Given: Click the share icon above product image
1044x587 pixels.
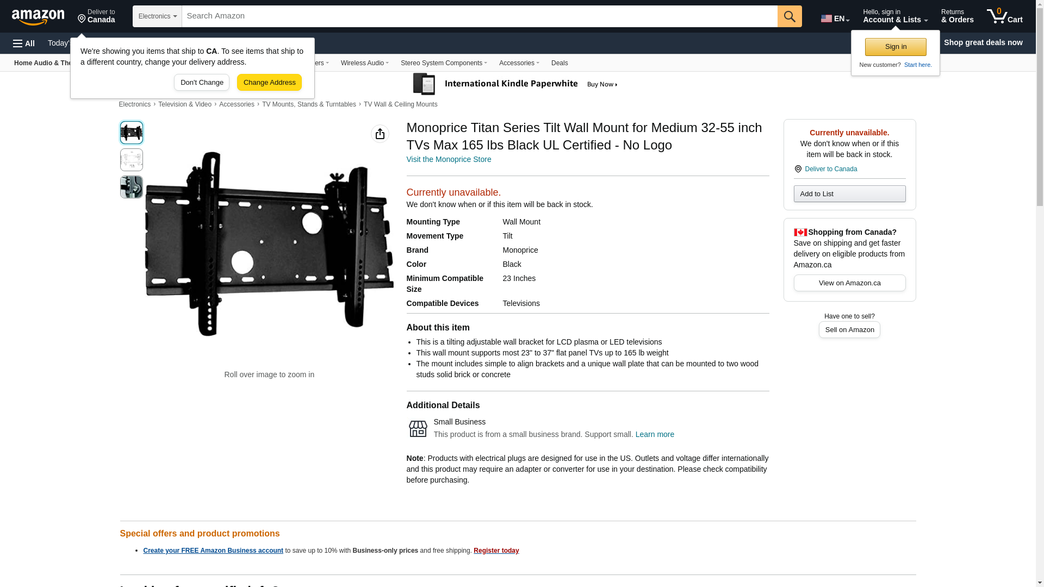Looking at the screenshot, I should point(380,134).
